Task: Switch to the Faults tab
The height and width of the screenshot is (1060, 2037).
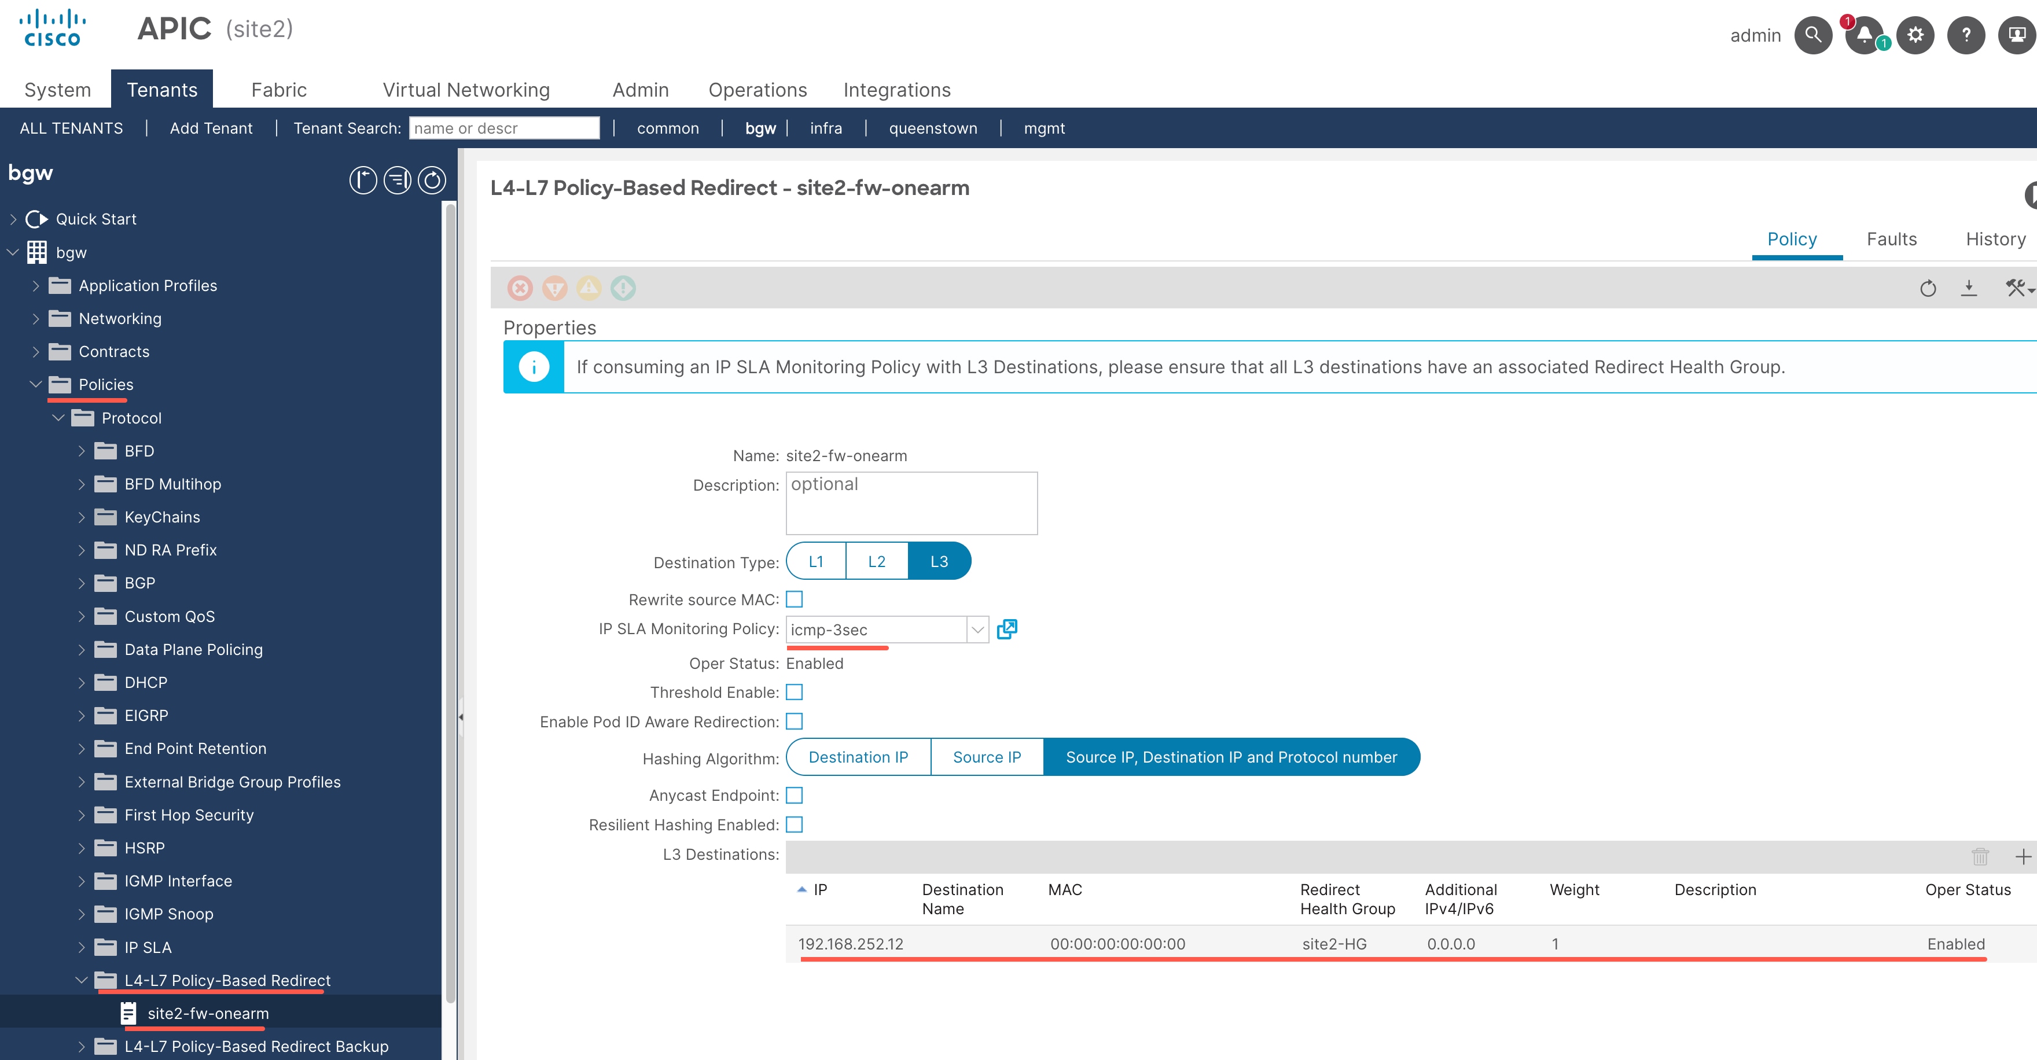Action: pyautogui.click(x=1892, y=239)
